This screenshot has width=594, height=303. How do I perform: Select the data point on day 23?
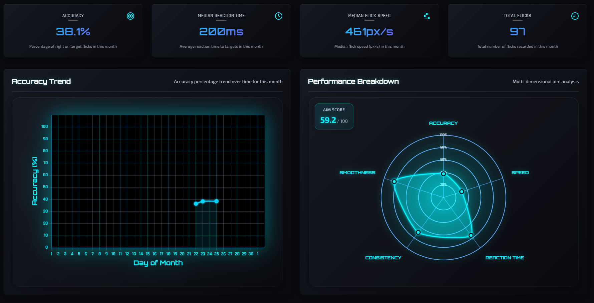pyautogui.click(x=203, y=201)
